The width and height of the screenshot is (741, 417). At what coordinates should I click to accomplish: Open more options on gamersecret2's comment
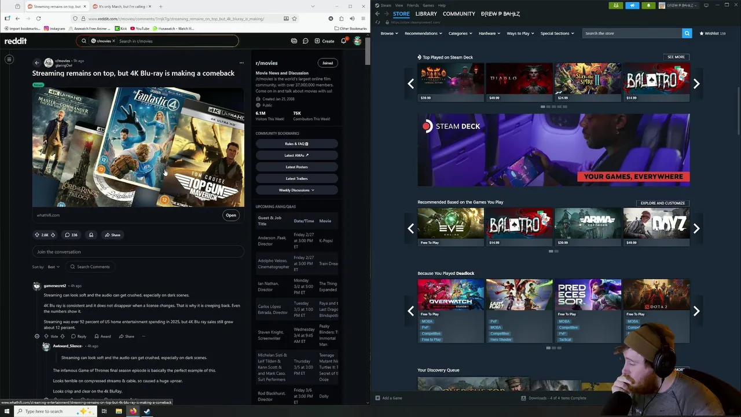point(144,336)
